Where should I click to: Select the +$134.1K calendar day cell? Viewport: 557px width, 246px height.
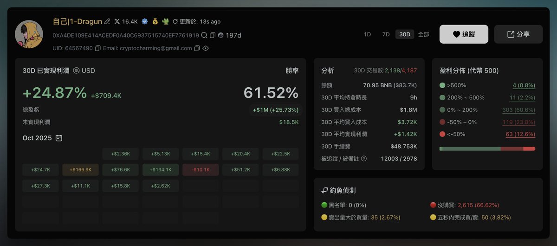[161, 170]
